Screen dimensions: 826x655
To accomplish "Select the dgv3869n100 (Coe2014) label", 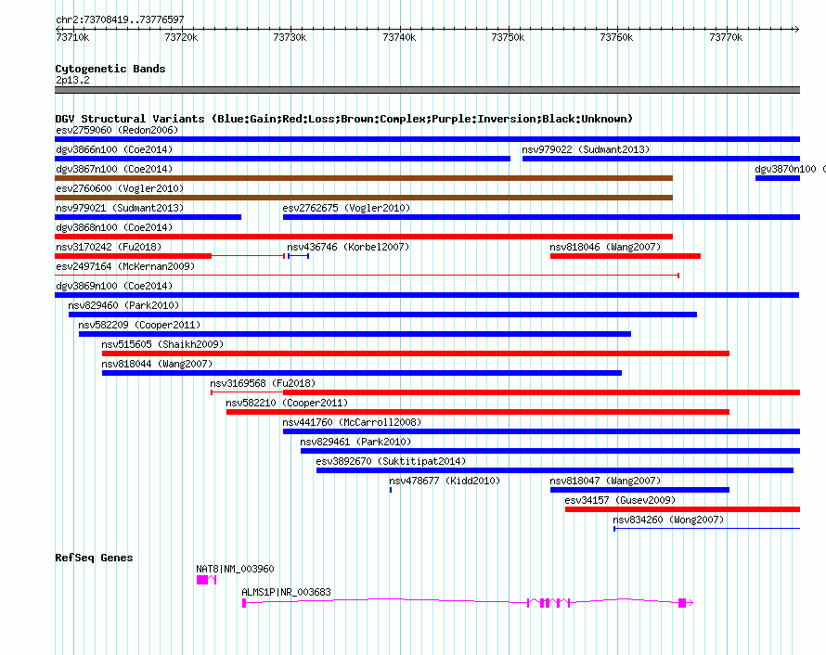I will tap(114, 286).
